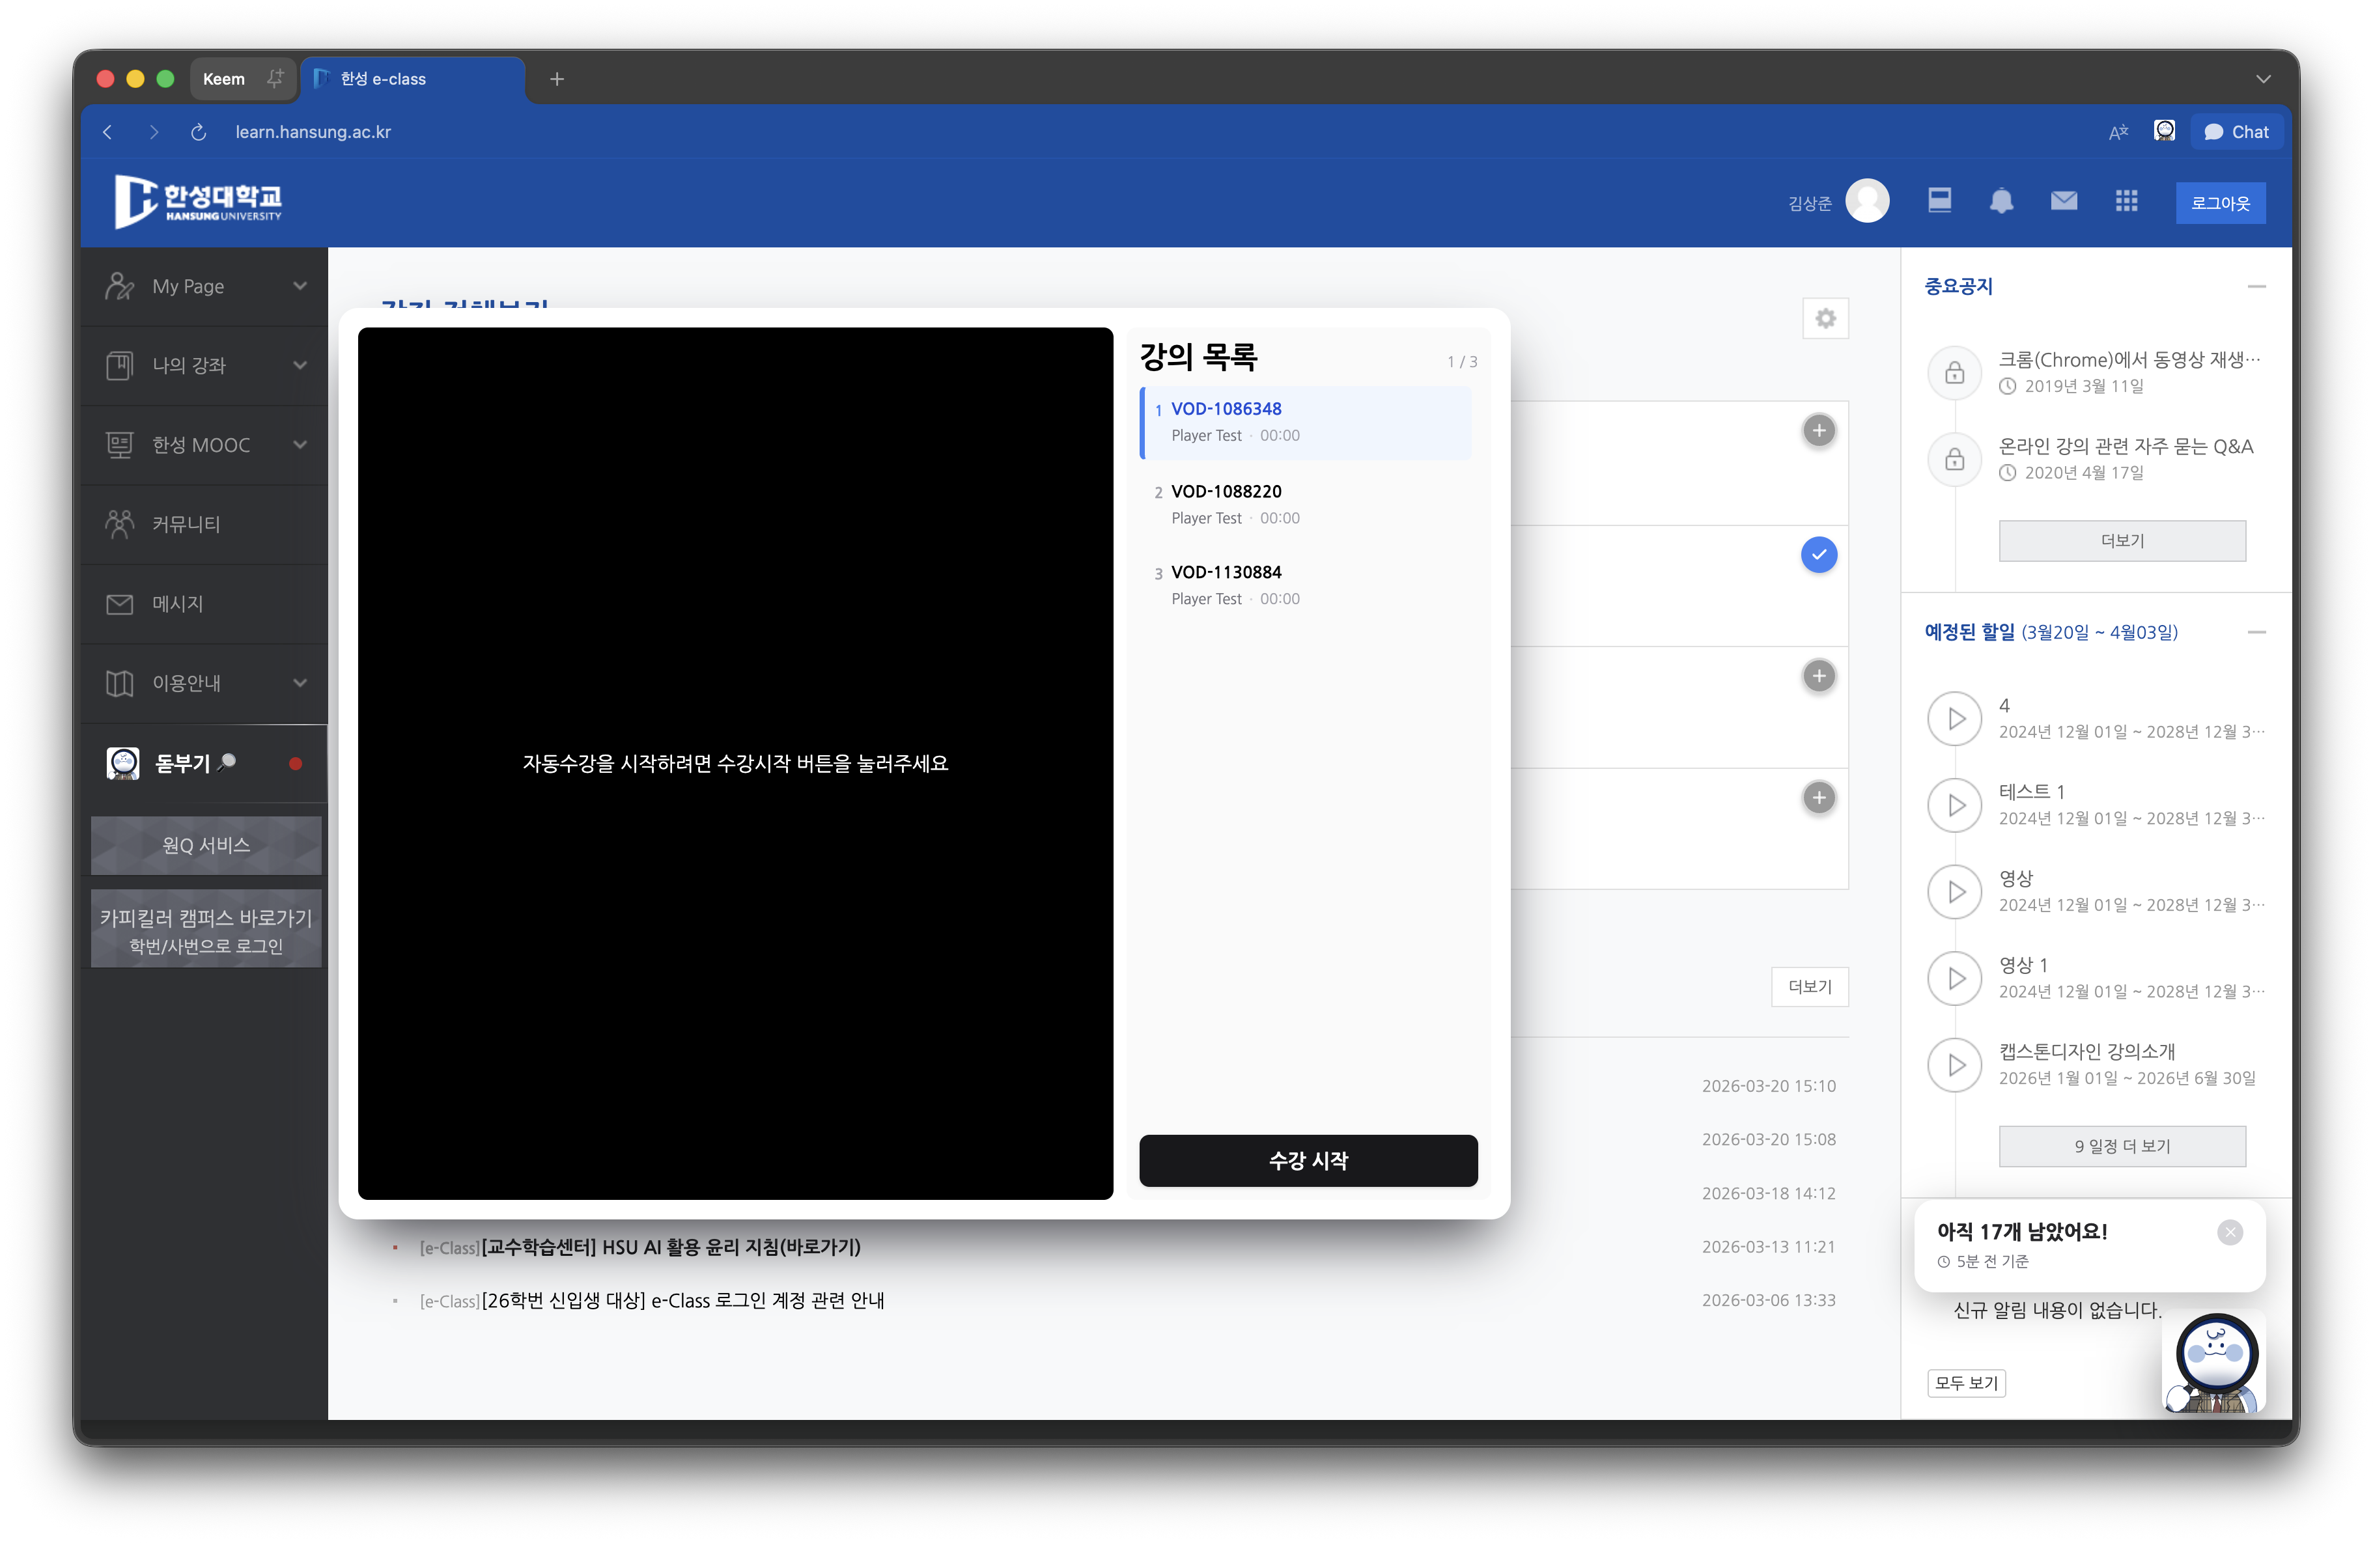Open the mail icon in the top bar
This screenshot has width=2373, height=1543.
coord(2063,201)
